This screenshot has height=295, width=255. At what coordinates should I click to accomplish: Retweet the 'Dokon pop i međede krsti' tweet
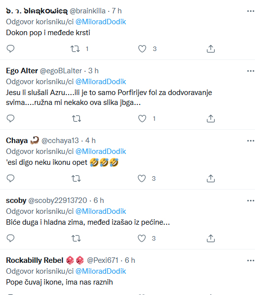coord(75,49)
